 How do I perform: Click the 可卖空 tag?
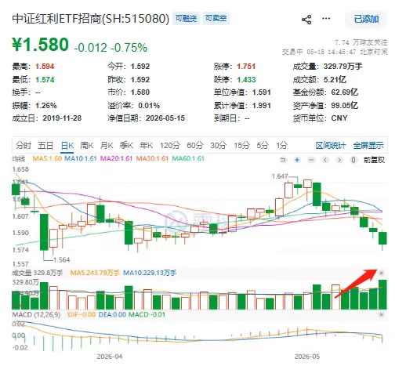(x=216, y=19)
